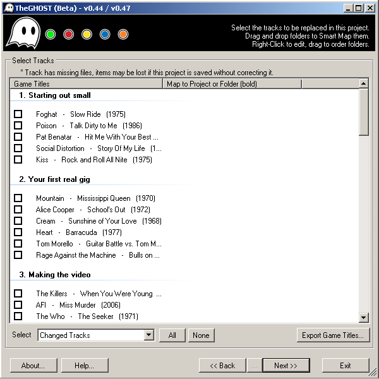This screenshot has width=379, height=379.
Task: Check the Cream Sunshine of Your Love box
Action: tap(18, 221)
